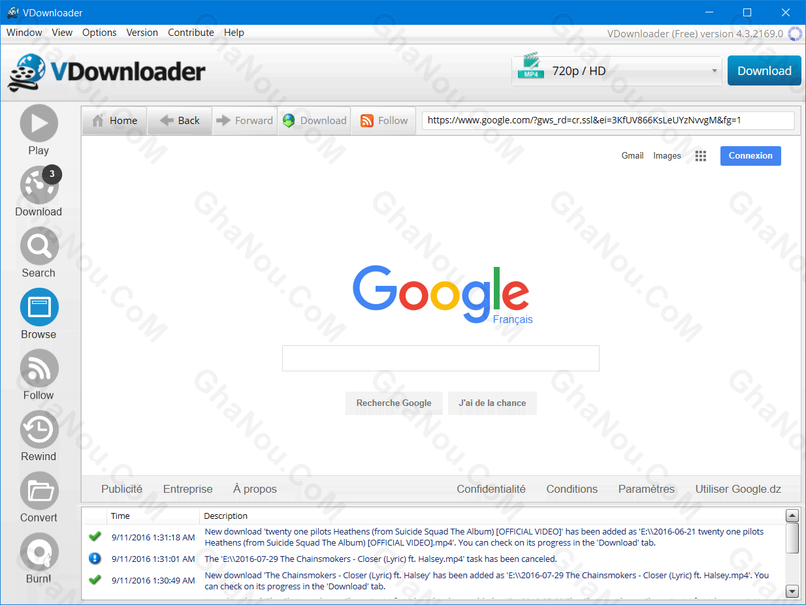Select the 9/11/2016 1:31:01 AM timestamp
This screenshot has width=806, height=605.
pos(153,559)
